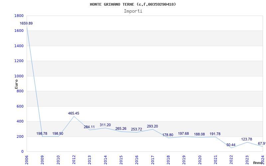Click the 2006 x-axis year label
The image size is (266, 166).
tap(27, 160)
